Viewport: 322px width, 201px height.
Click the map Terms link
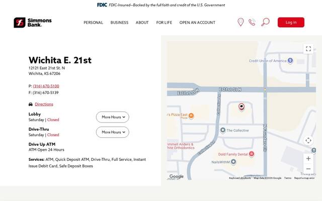tap(288, 178)
